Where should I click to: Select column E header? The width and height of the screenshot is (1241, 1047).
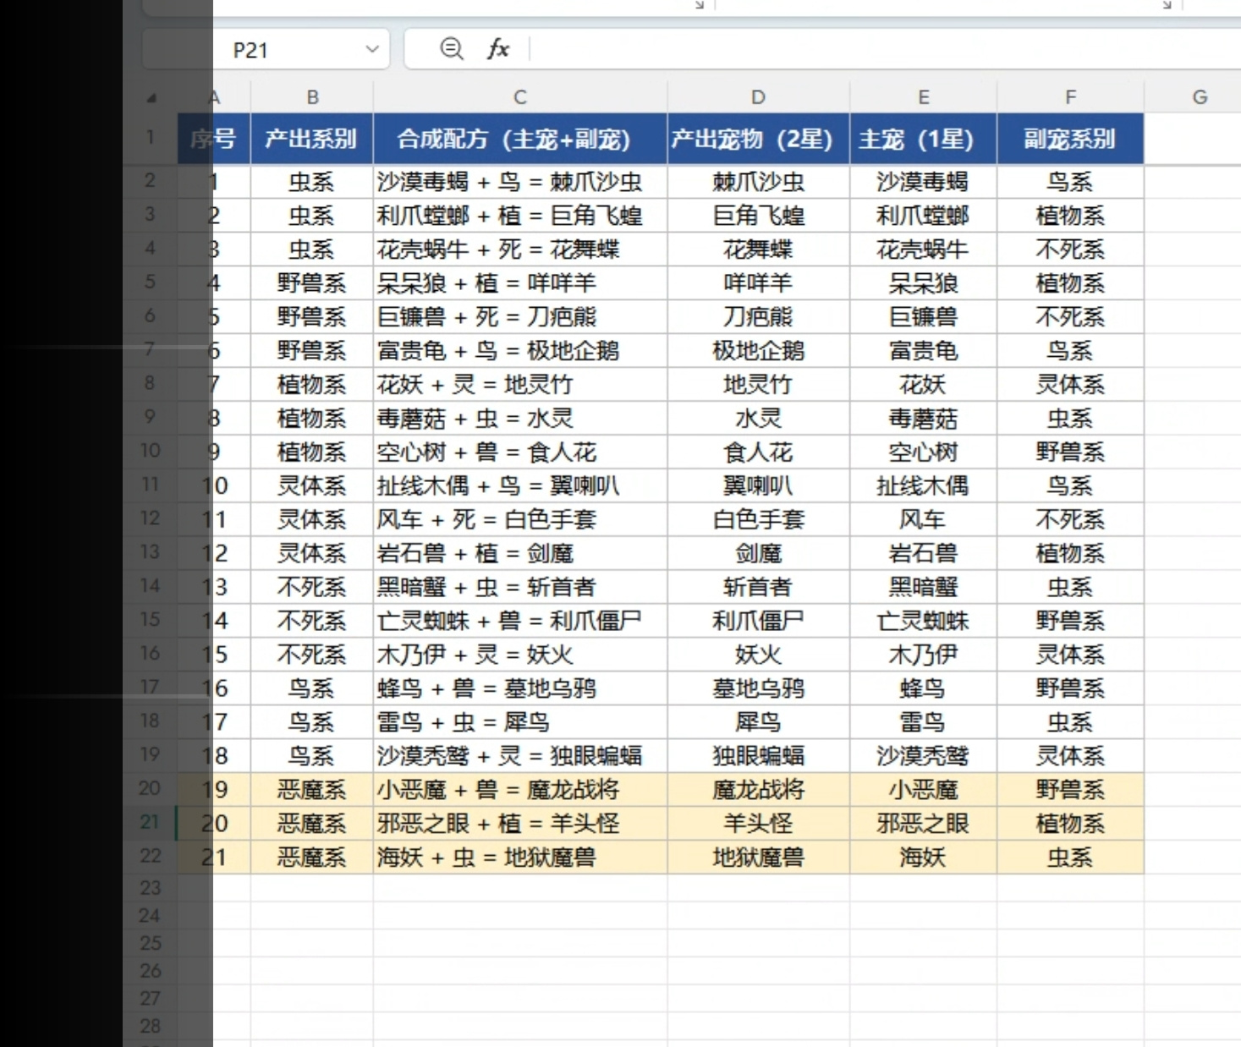click(923, 97)
